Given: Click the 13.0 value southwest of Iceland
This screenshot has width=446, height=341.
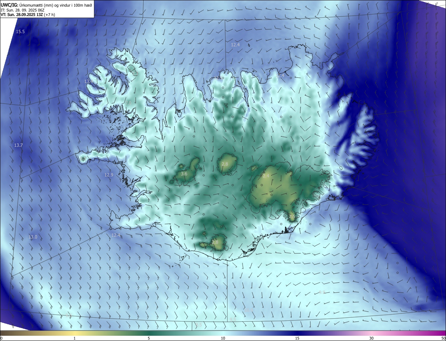Looking at the screenshot, I should [33, 237].
